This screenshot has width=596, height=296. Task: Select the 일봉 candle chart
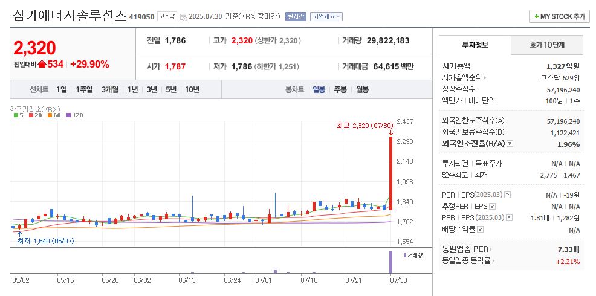pos(319,89)
